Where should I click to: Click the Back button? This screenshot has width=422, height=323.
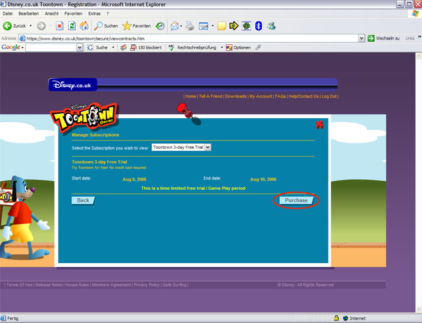[83, 200]
